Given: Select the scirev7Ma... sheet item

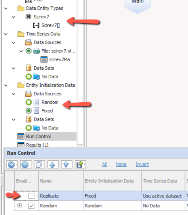Looking at the screenshot, I should [x=62, y=59].
